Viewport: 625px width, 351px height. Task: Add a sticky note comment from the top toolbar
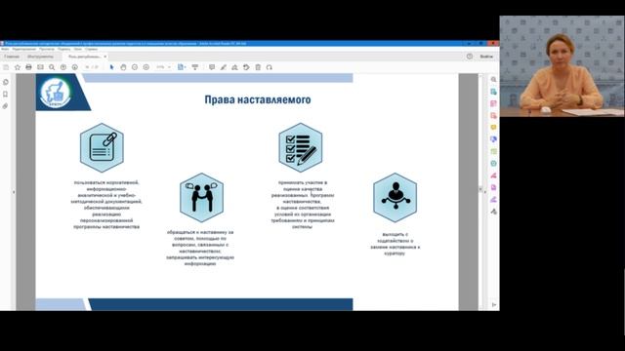(x=212, y=67)
